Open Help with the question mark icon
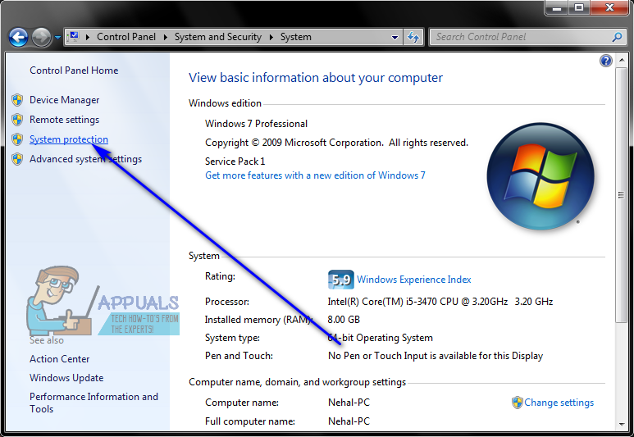 (605, 61)
